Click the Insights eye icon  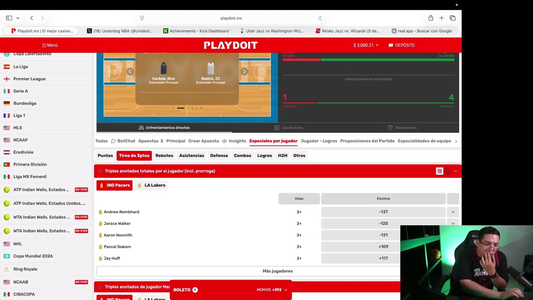pos(224,141)
